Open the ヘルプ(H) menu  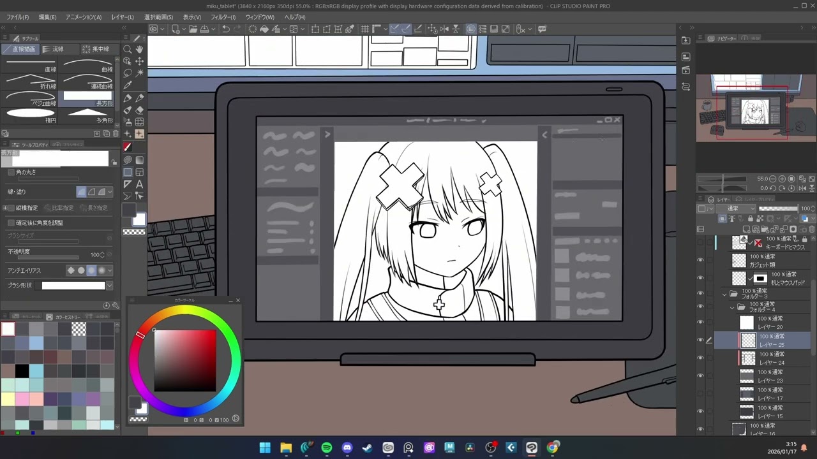click(294, 17)
